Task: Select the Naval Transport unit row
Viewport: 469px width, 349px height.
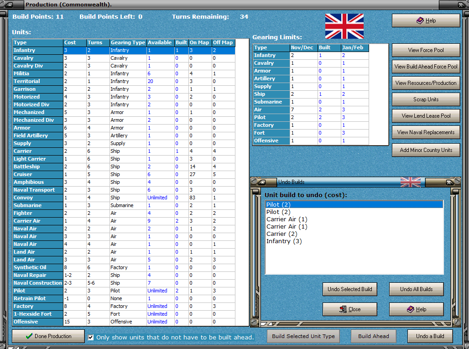Action: 124,190
